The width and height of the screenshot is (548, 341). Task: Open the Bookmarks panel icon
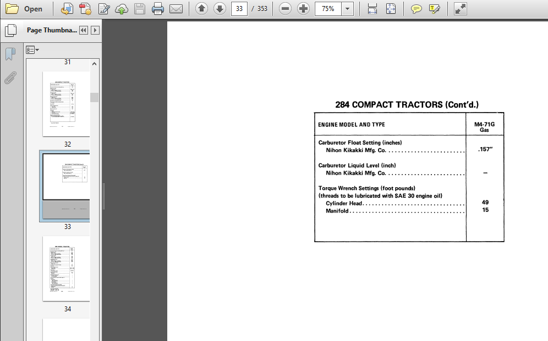[x=10, y=54]
